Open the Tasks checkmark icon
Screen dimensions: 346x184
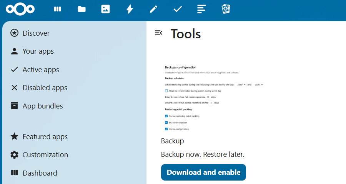(x=178, y=9)
